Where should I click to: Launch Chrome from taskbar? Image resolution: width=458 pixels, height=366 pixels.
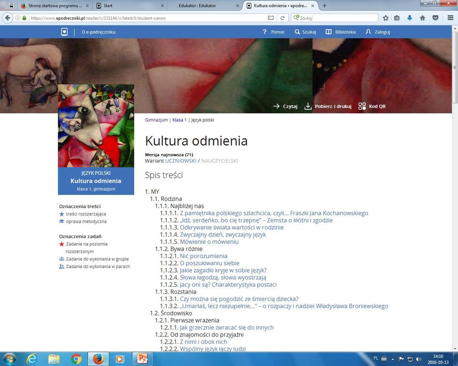76,359
